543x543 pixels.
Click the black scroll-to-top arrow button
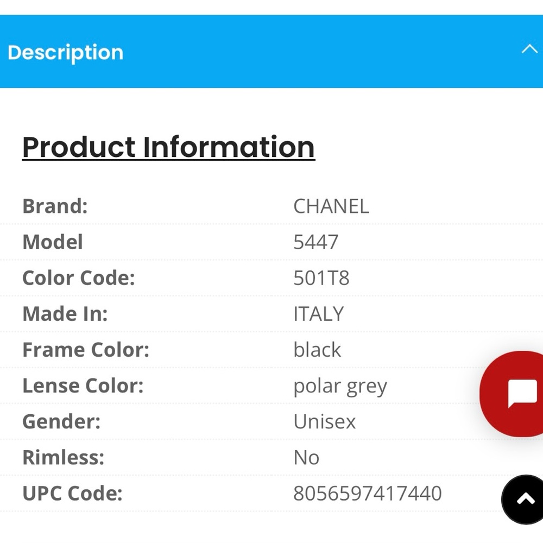point(524,499)
